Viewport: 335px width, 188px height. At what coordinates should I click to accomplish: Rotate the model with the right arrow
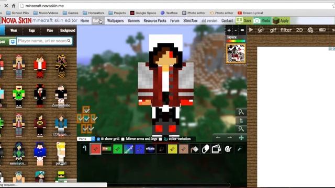230,138
